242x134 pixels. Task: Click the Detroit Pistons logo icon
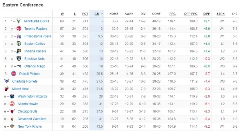pyautogui.click(x=13, y=74)
